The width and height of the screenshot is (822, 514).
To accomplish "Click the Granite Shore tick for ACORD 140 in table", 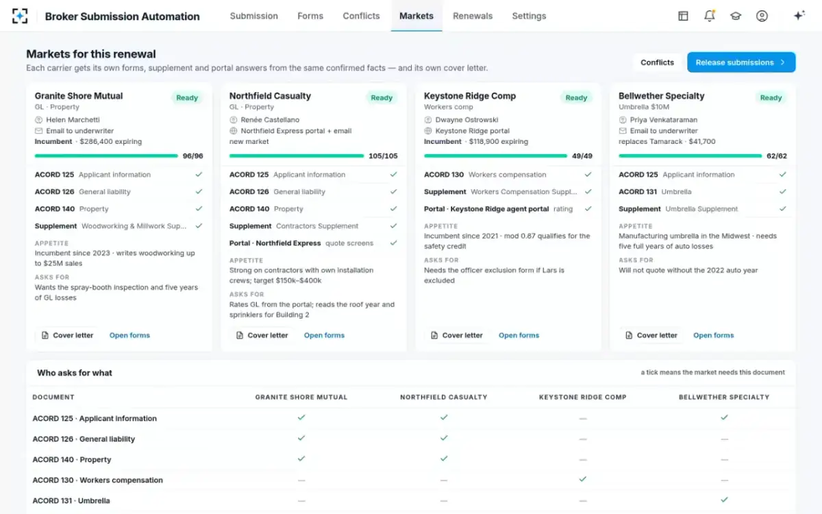I will [x=301, y=458].
